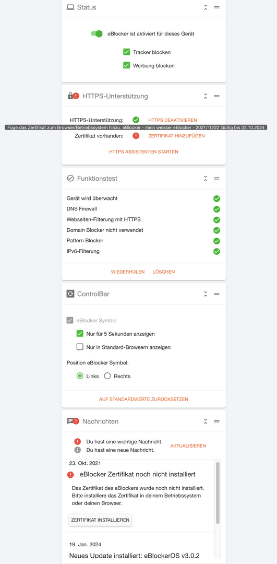Click the Nachrichten message alert icon
Screen dimensions: 277x564
coord(73,421)
